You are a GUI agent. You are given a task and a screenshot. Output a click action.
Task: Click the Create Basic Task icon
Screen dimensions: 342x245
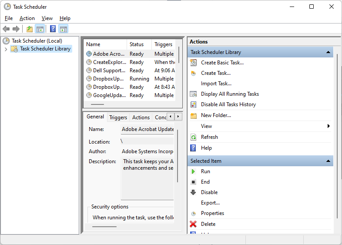click(194, 63)
